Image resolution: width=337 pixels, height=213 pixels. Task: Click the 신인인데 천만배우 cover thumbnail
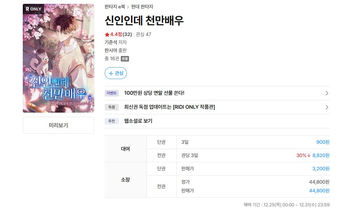(59, 58)
